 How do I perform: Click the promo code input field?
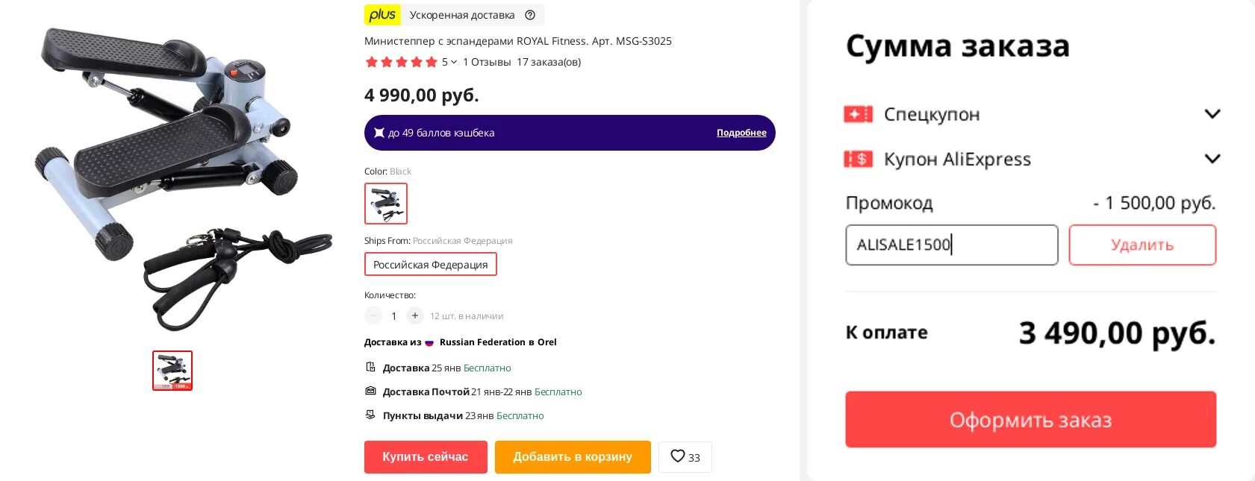[951, 245]
